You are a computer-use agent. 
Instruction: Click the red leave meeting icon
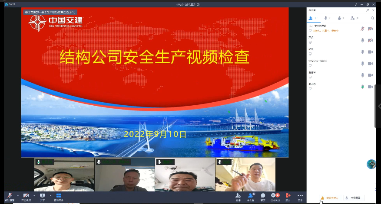(x=288, y=196)
